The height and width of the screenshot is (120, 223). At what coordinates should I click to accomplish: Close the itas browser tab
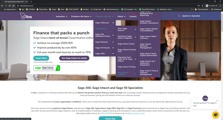point(27,2)
